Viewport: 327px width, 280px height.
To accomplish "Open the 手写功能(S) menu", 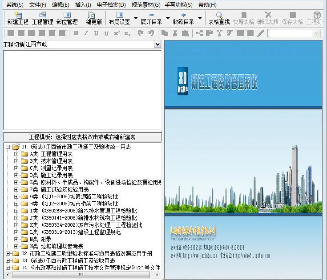I will tap(179, 5).
